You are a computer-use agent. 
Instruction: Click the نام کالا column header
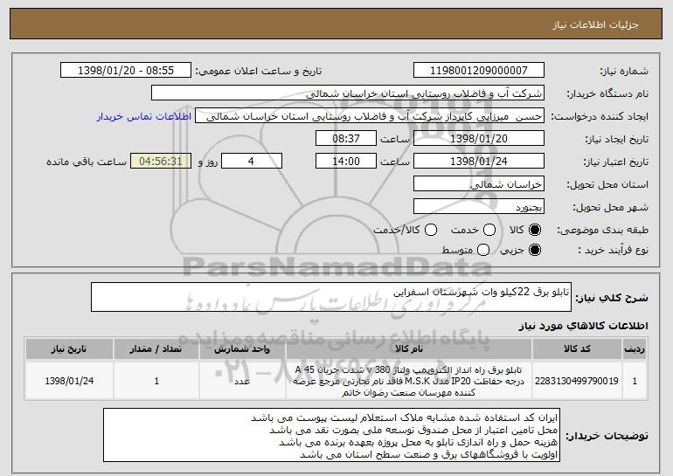click(409, 349)
